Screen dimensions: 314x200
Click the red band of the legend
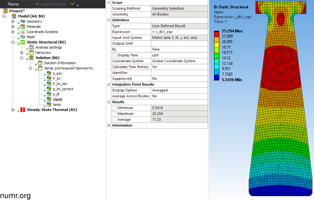pos(216,34)
